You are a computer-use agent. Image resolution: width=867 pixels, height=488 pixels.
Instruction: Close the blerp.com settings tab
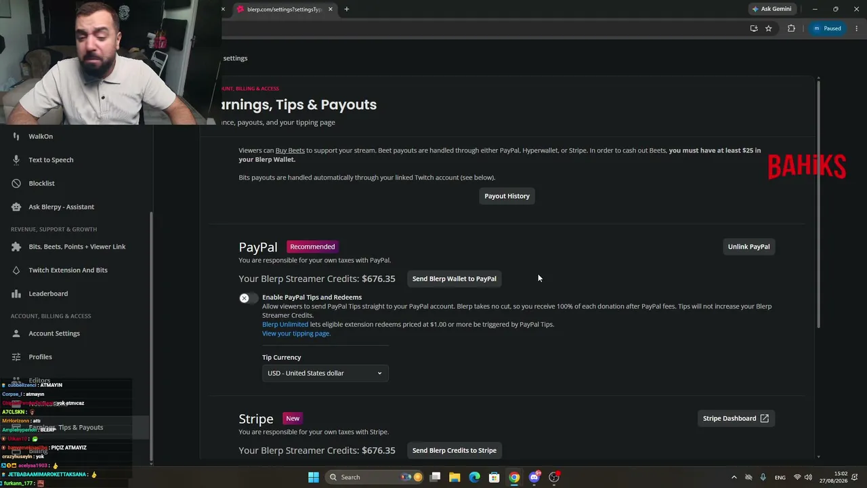point(331,9)
